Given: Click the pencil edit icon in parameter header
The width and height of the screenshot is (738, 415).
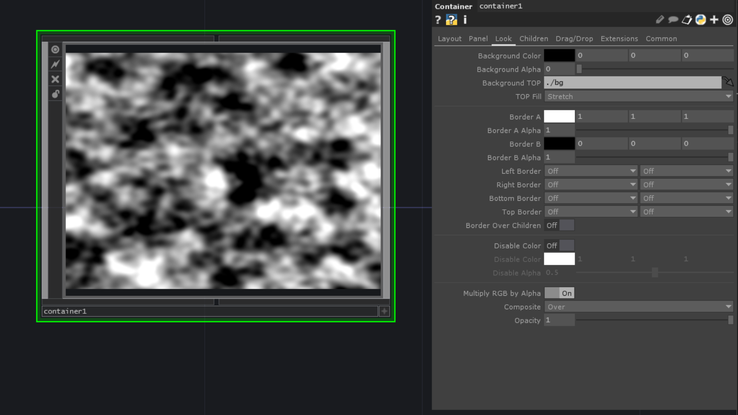Looking at the screenshot, I should coord(660,20).
